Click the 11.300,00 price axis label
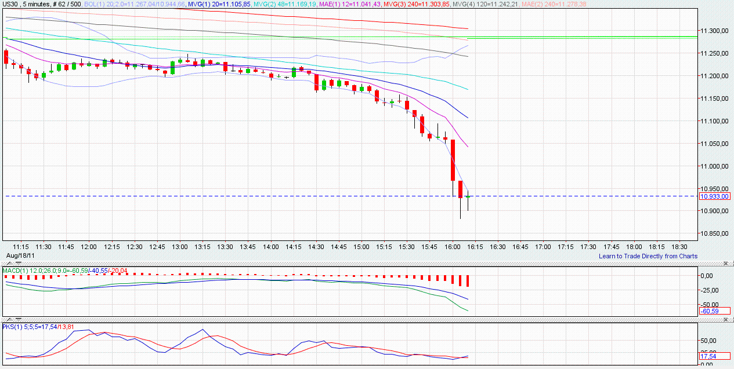 (x=715, y=31)
